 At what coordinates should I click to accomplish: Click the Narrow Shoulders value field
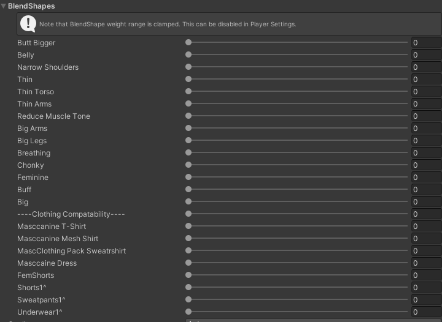[x=425, y=67]
